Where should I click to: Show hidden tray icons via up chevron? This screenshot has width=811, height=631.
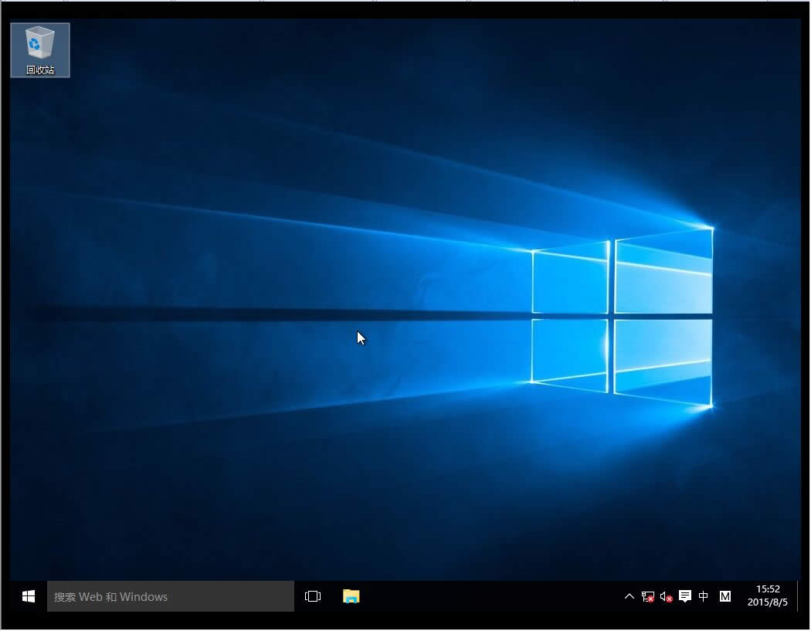[629, 596]
